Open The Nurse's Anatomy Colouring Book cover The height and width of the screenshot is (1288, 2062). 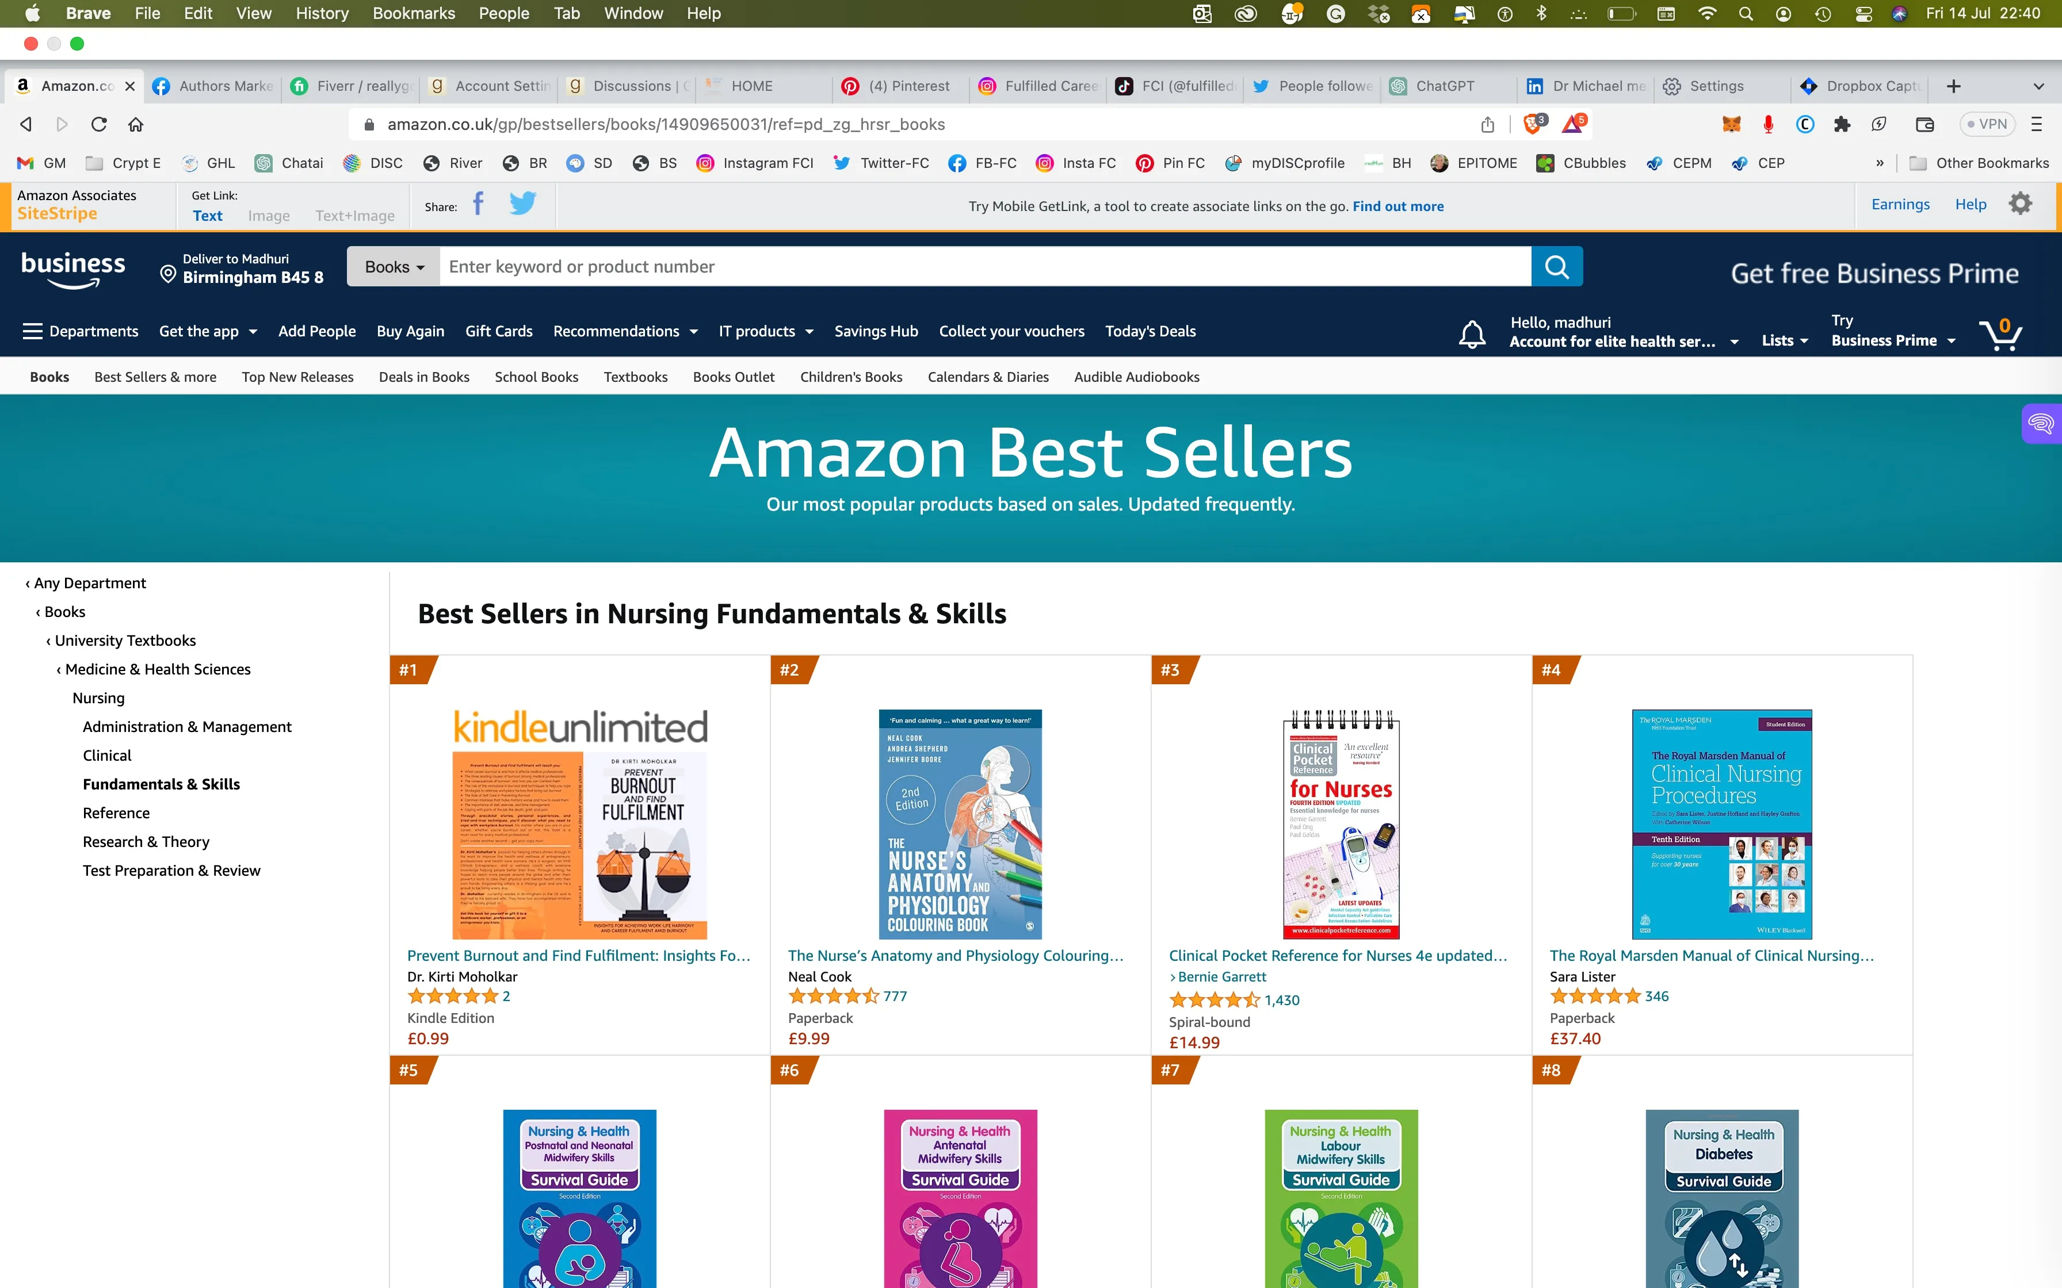click(x=960, y=824)
